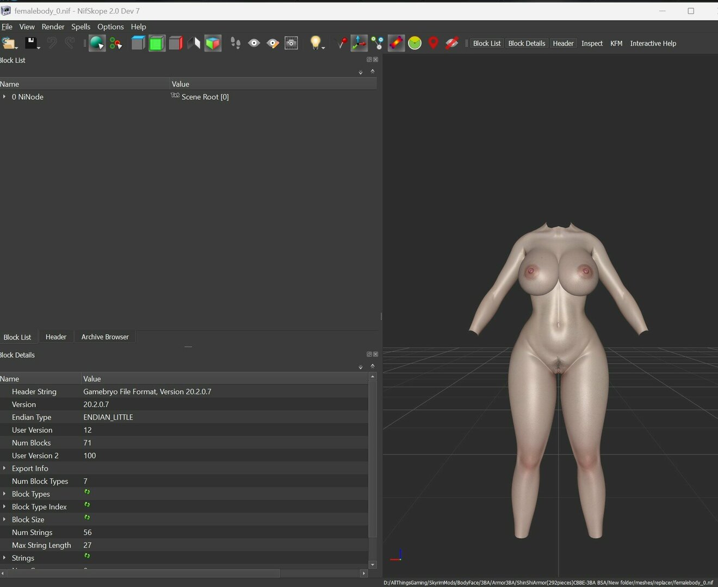Viewport: 718px width, 587px height.
Task: Switch to side view red cube
Action: [x=175, y=43]
